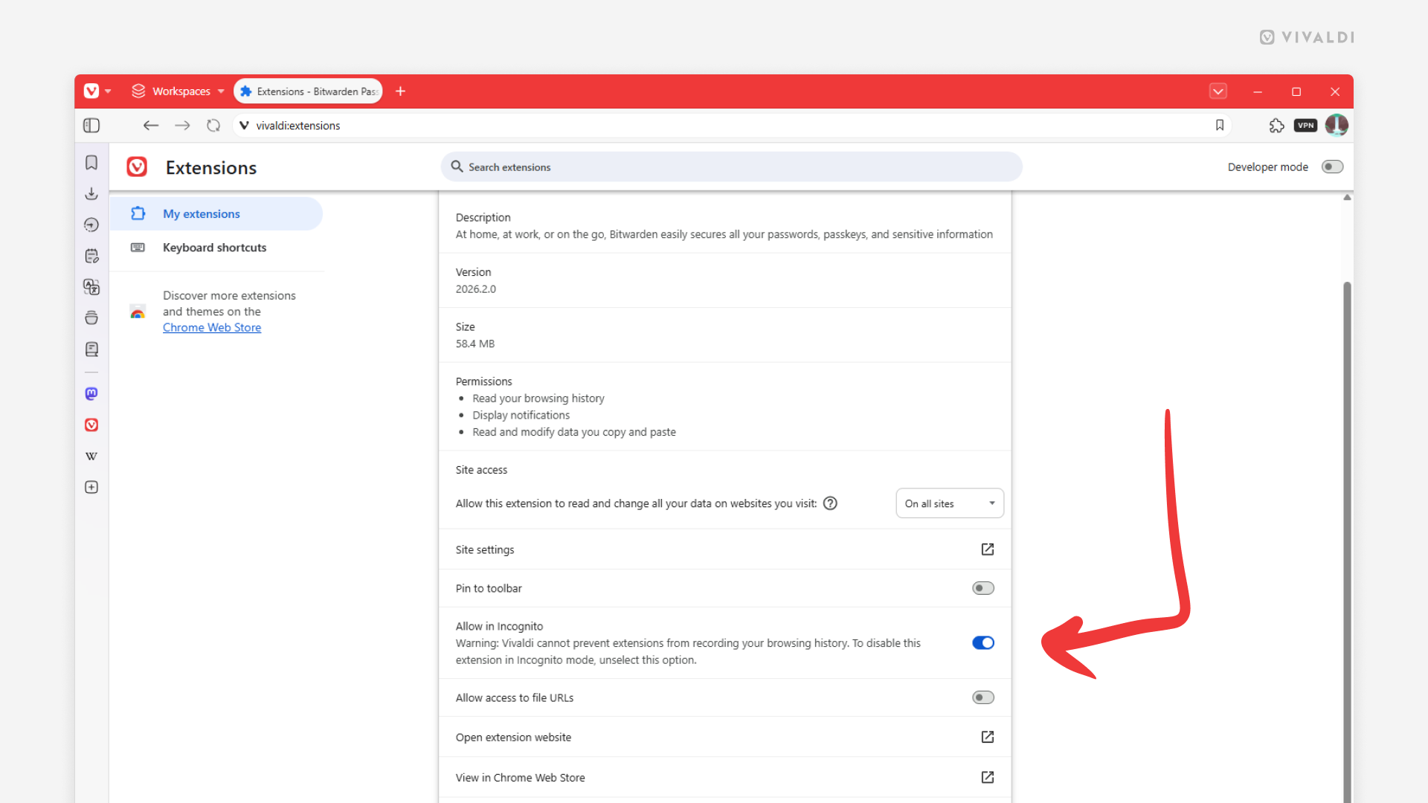Image resolution: width=1428 pixels, height=803 pixels.
Task: Open the Notes panel in the sidebar
Action: tap(91, 255)
